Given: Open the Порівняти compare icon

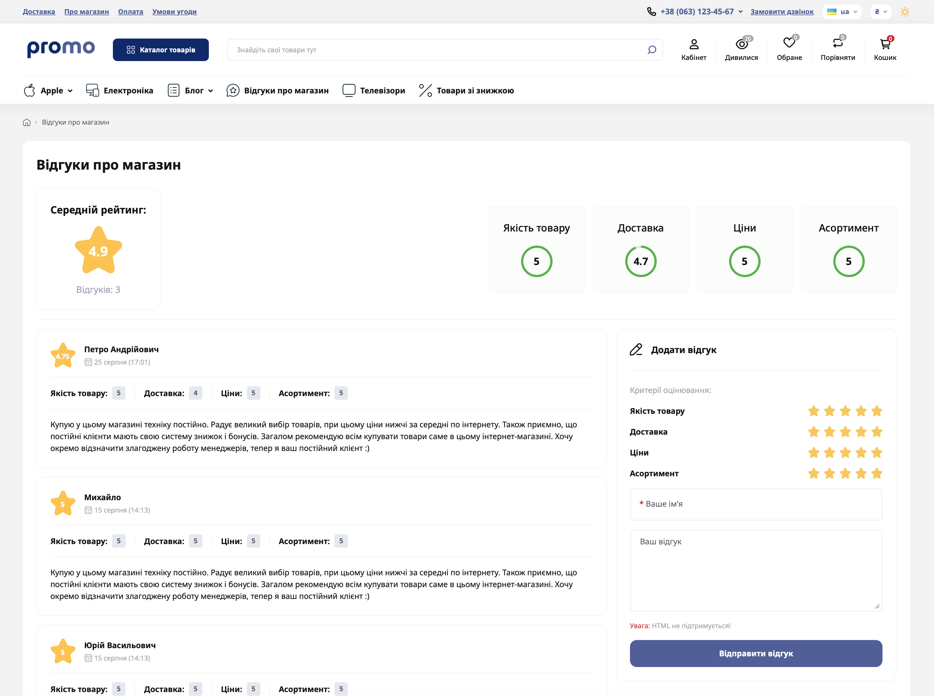Looking at the screenshot, I should [837, 43].
